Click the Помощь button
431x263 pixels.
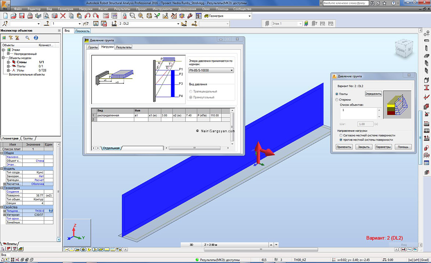(403, 147)
